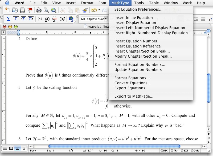Screen dimensions: 213x156
Task: Click the Open document folder icon
Action: [x=15, y=10]
